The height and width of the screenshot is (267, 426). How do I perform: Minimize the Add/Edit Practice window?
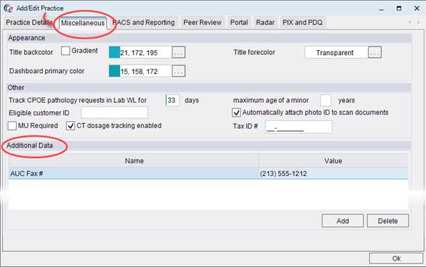[382, 9]
